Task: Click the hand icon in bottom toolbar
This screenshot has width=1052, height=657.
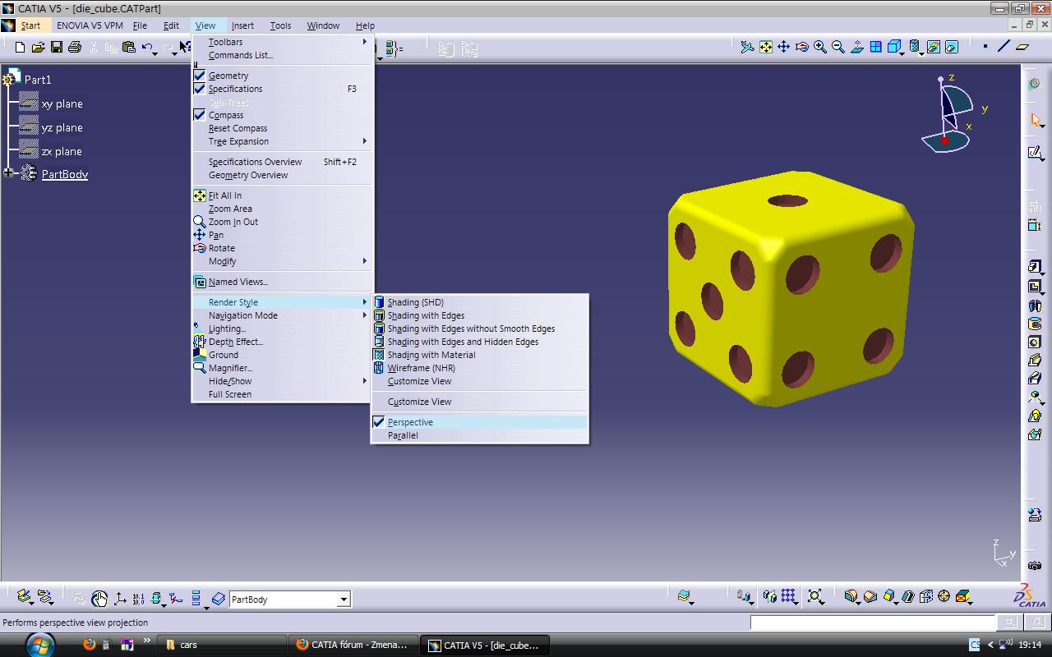Action: pyautogui.click(x=99, y=599)
